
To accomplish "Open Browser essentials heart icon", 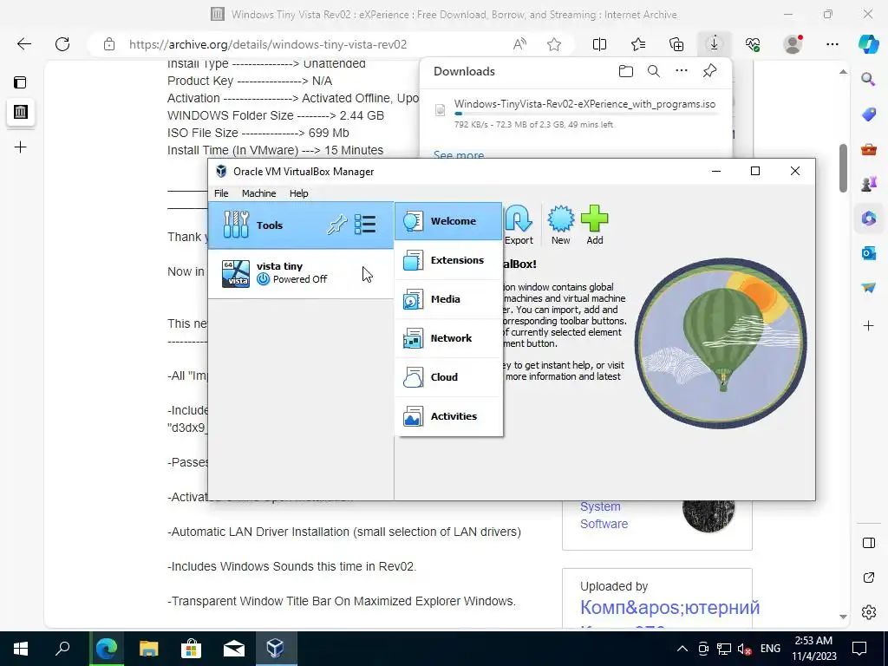I will click(x=753, y=44).
